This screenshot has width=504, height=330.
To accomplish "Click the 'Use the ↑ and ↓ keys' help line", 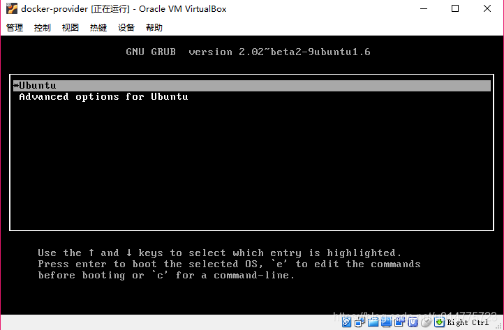I will 219,253.
